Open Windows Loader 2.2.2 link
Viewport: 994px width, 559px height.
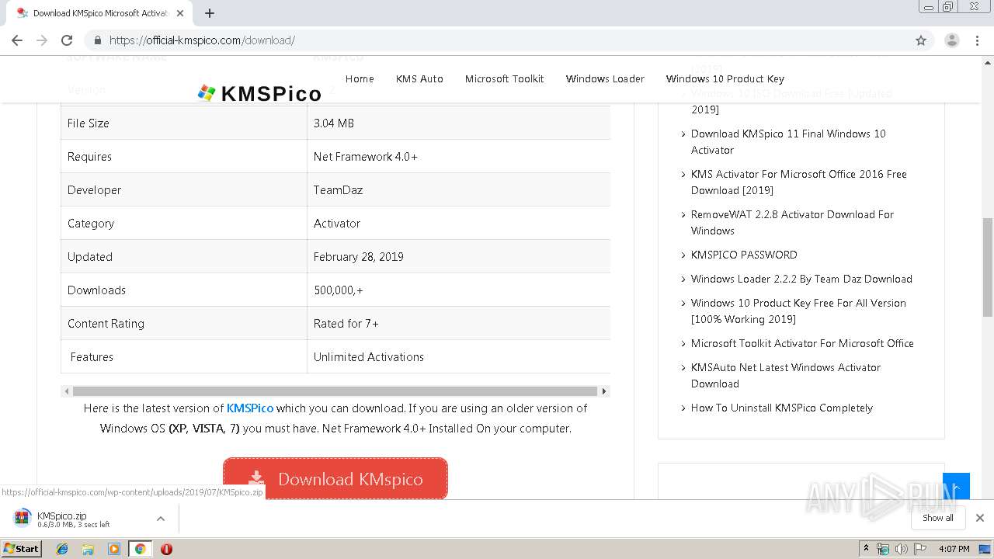point(801,279)
